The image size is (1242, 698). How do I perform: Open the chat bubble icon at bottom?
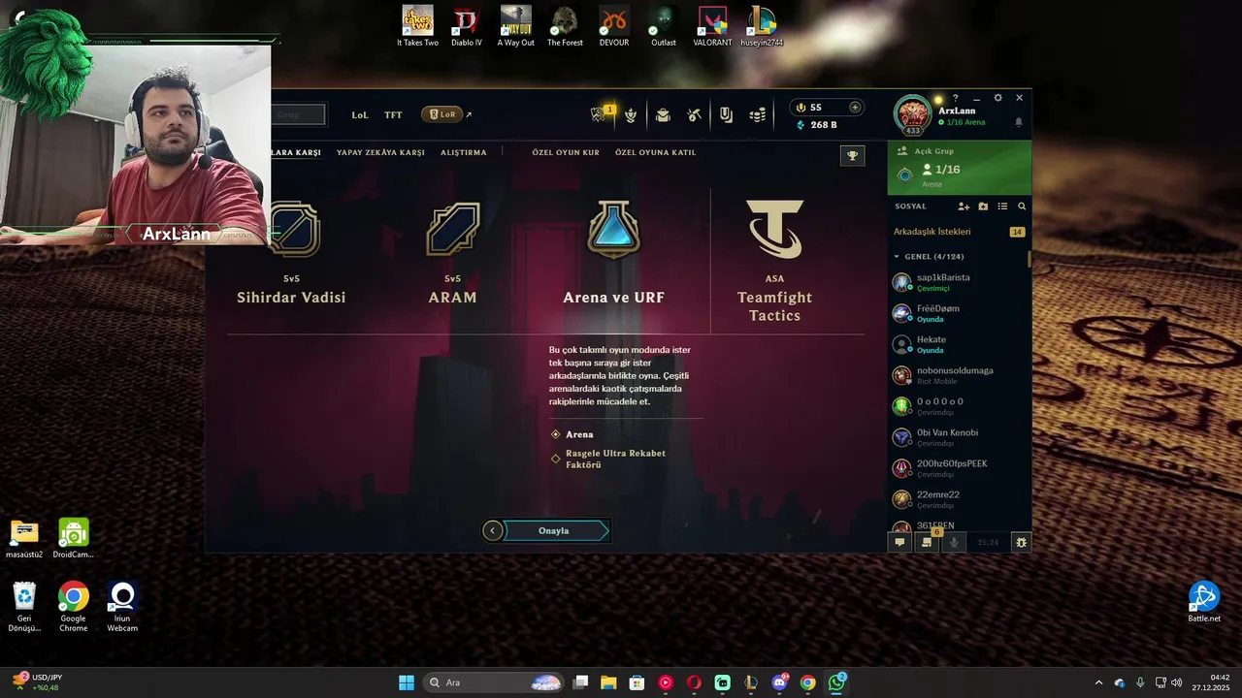(899, 542)
